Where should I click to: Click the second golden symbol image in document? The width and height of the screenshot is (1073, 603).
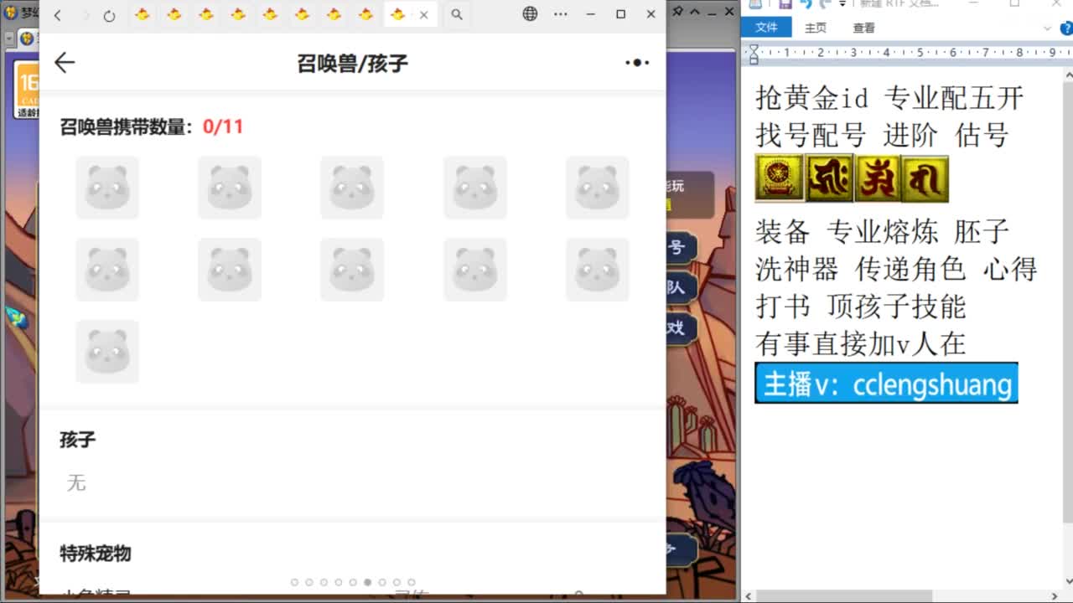coord(828,178)
